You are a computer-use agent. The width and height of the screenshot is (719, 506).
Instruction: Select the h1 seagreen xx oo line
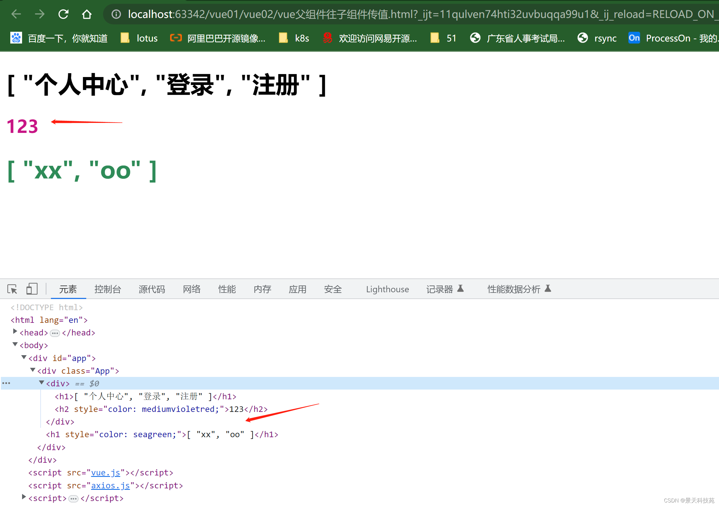tap(162, 435)
